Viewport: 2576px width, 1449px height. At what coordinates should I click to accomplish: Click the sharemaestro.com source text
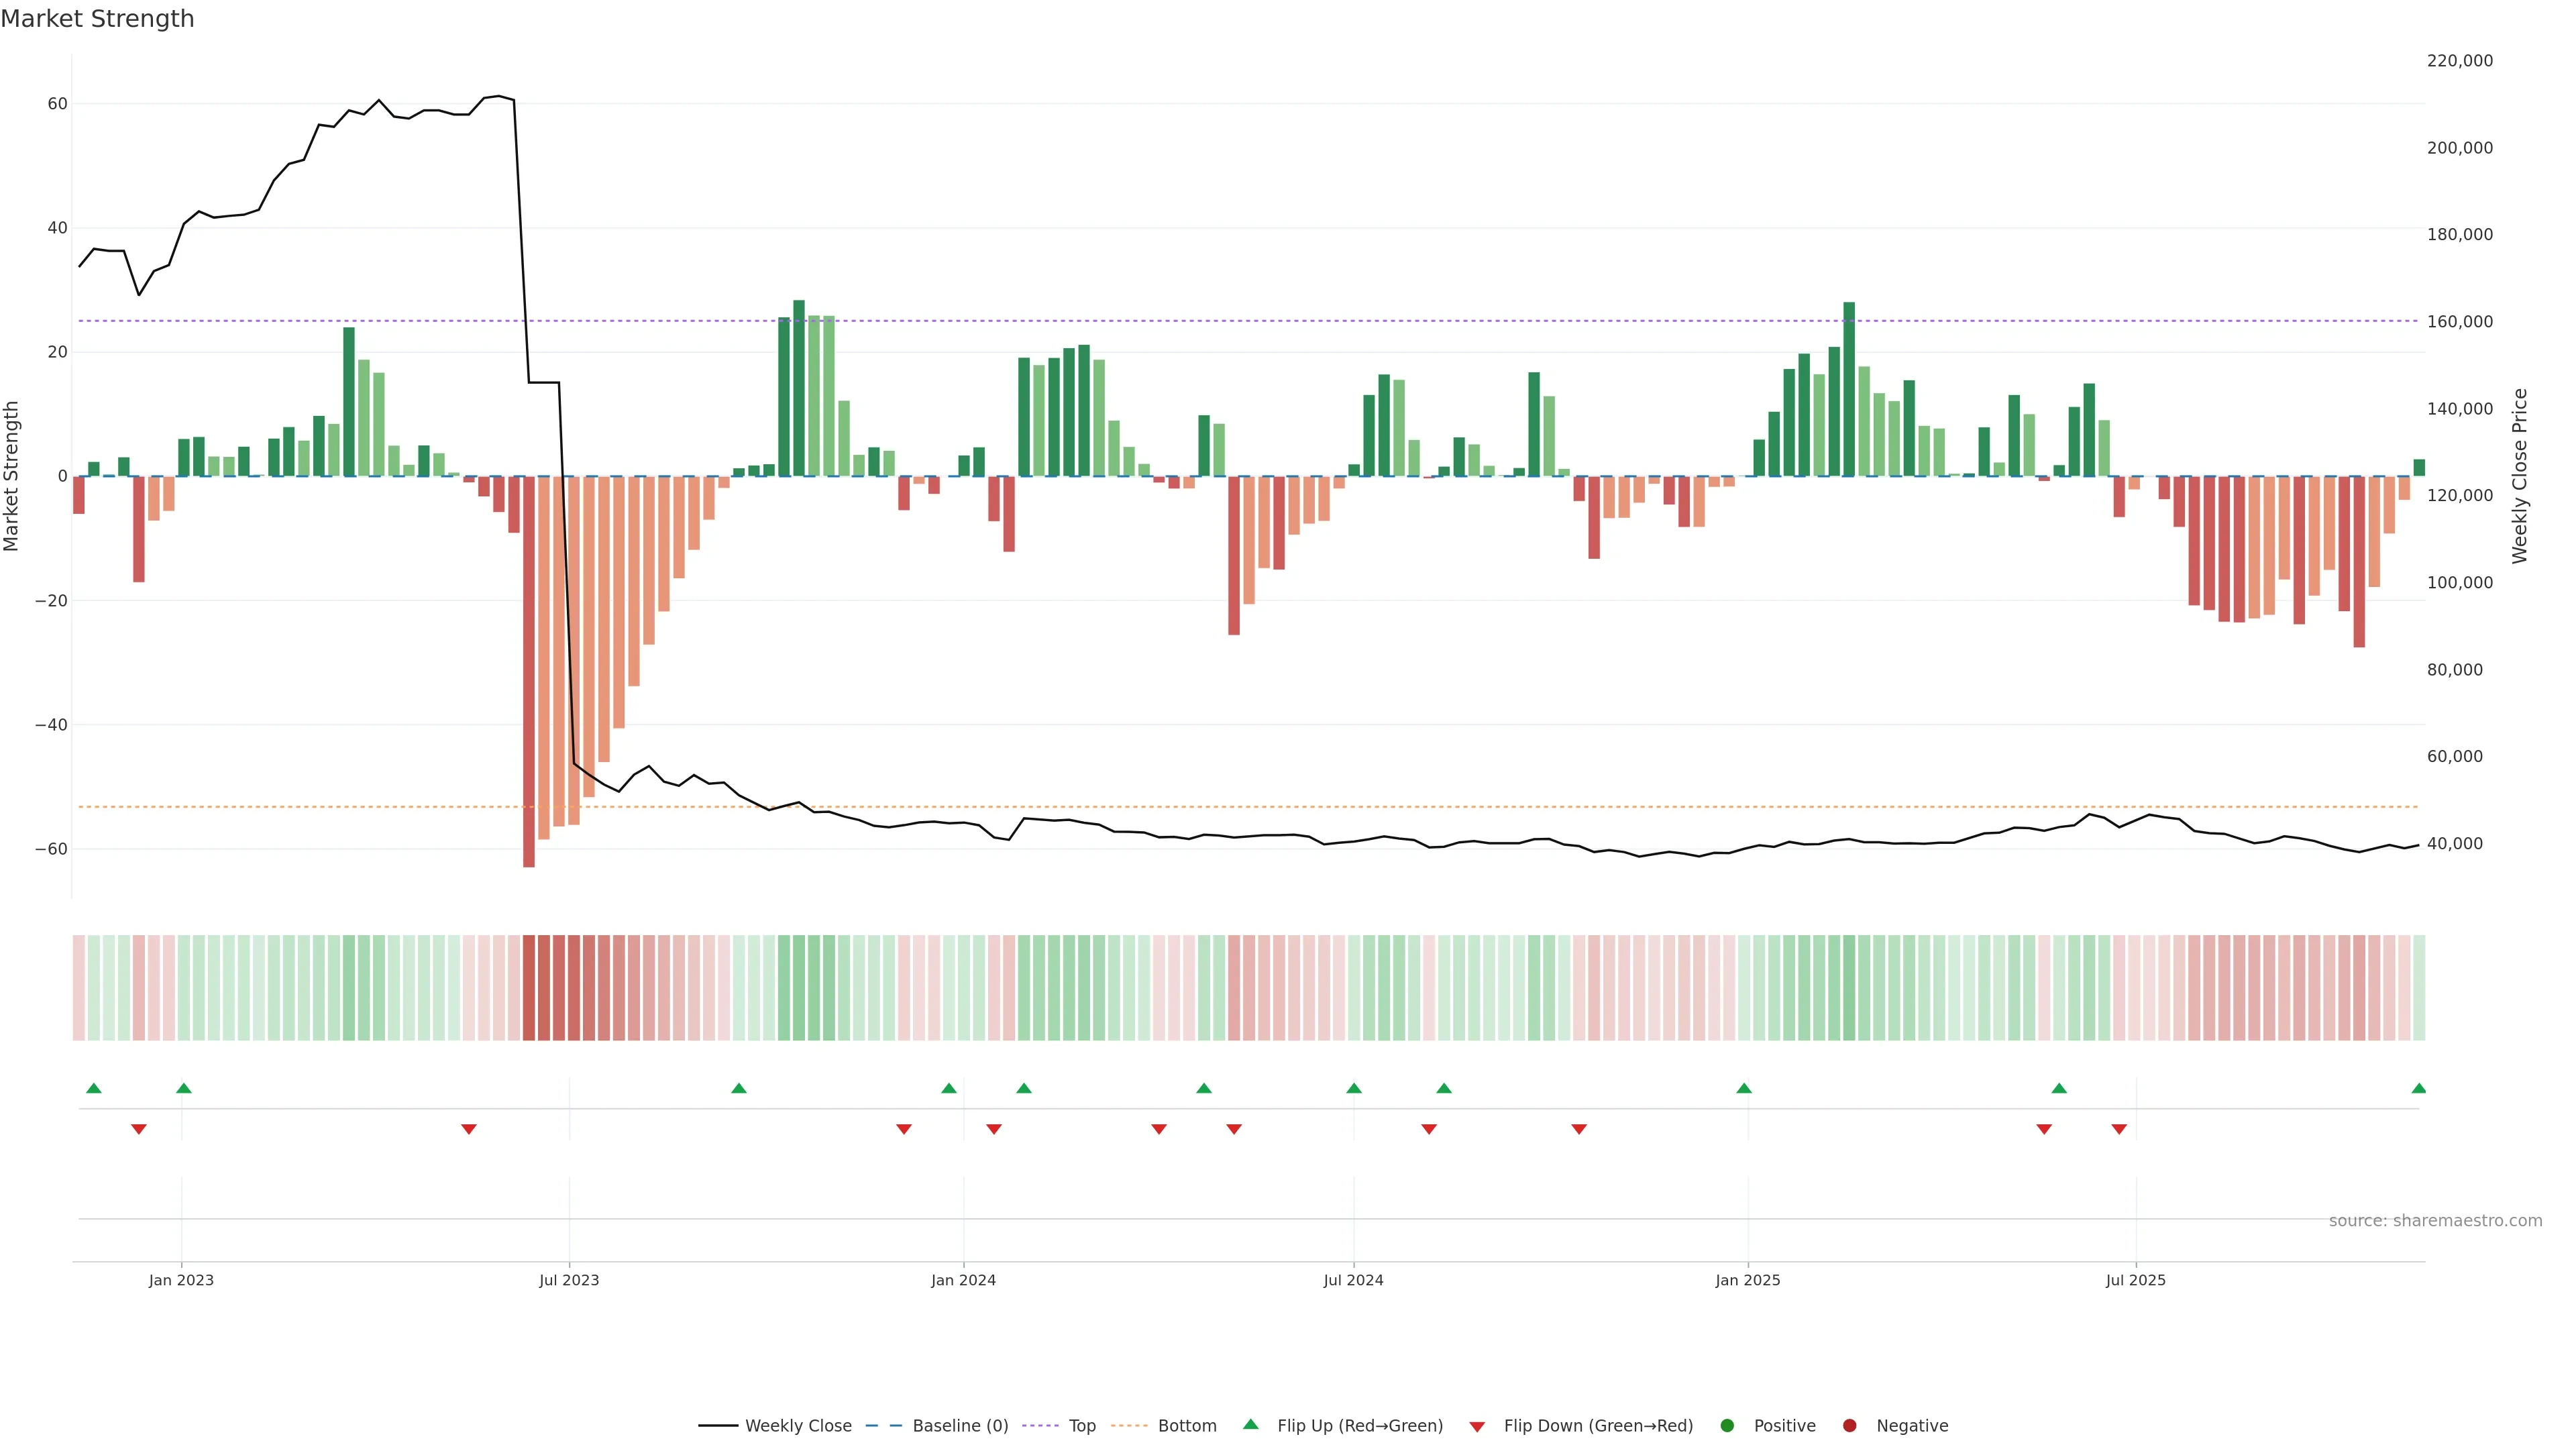click(2435, 1221)
